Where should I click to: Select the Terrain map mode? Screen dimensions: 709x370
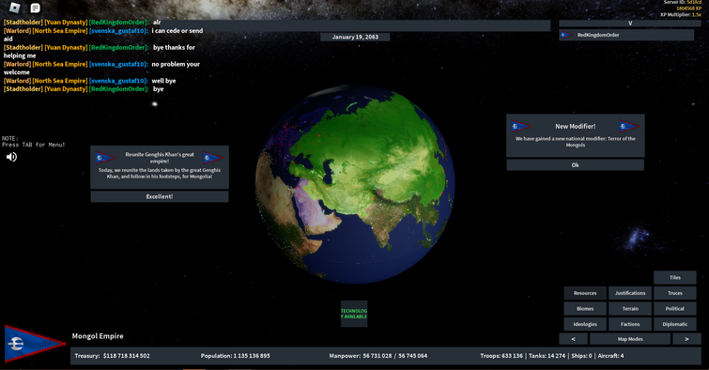[x=630, y=308]
